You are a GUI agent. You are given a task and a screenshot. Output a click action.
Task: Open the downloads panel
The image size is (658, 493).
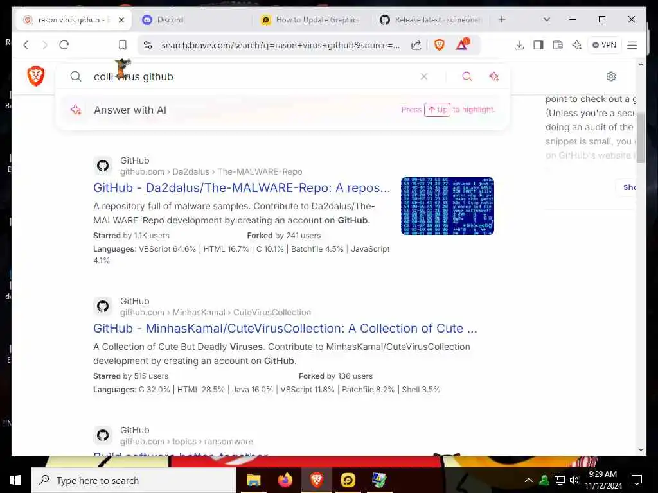pos(519,45)
